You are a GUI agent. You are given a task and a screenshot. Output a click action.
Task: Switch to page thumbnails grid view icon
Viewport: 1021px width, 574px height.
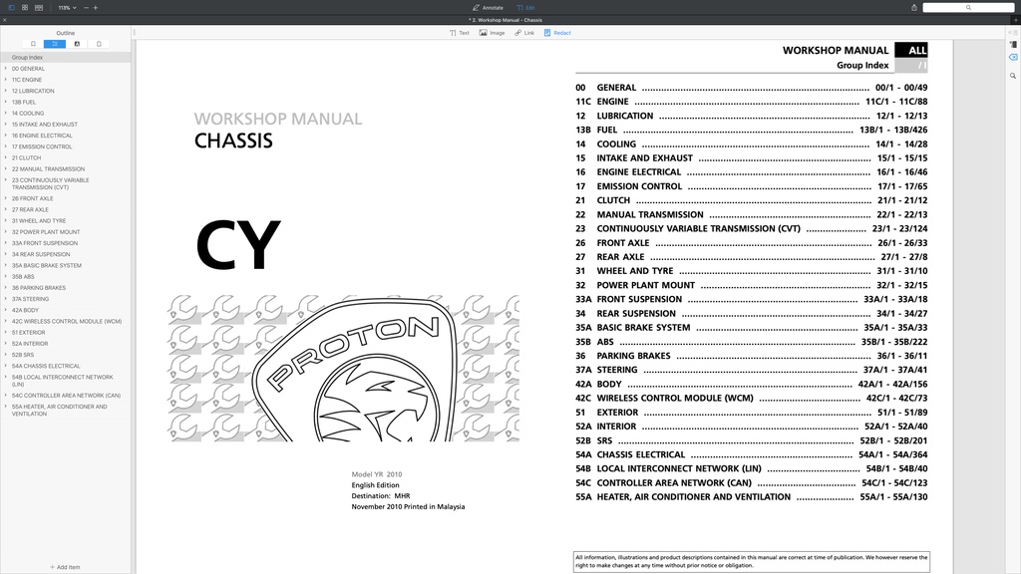24,6
